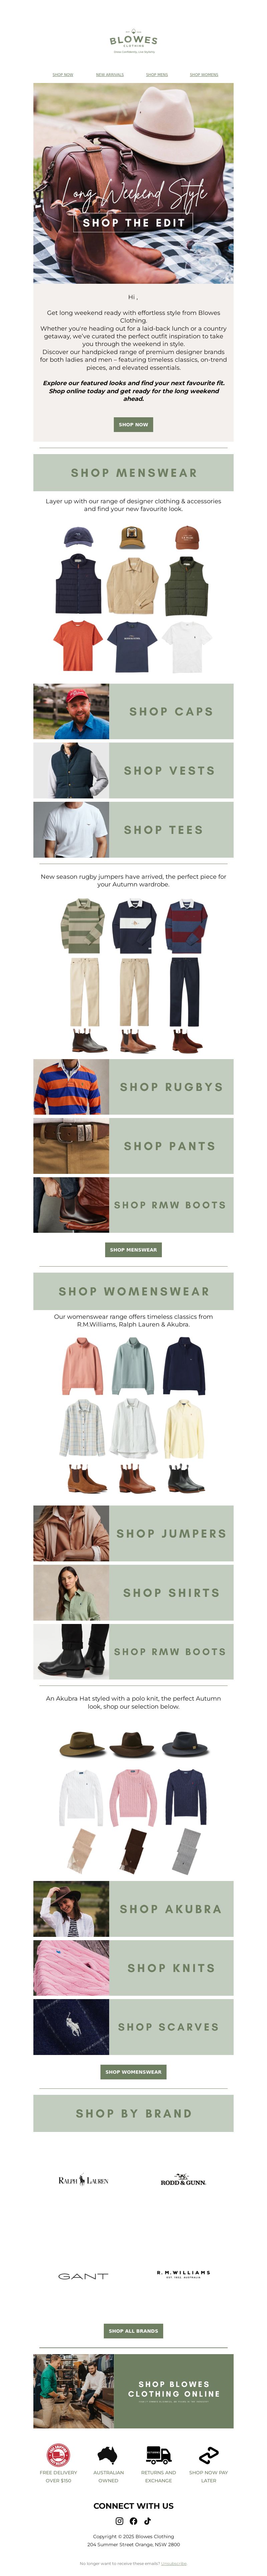The image size is (267, 2576).
Task: Click the Australian Owned map icon
Action: (x=107, y=2455)
